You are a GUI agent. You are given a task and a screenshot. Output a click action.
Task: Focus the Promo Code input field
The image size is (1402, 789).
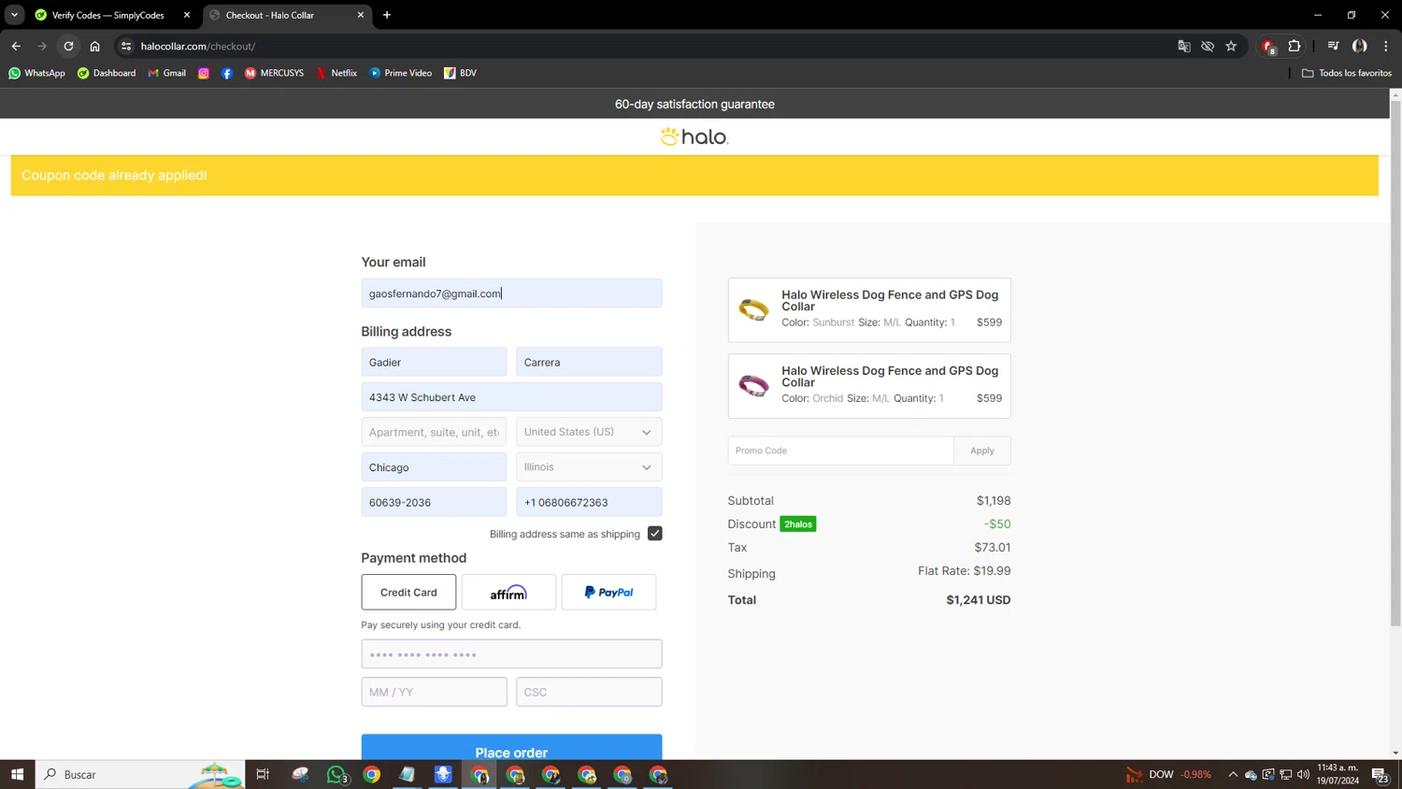[x=840, y=451]
